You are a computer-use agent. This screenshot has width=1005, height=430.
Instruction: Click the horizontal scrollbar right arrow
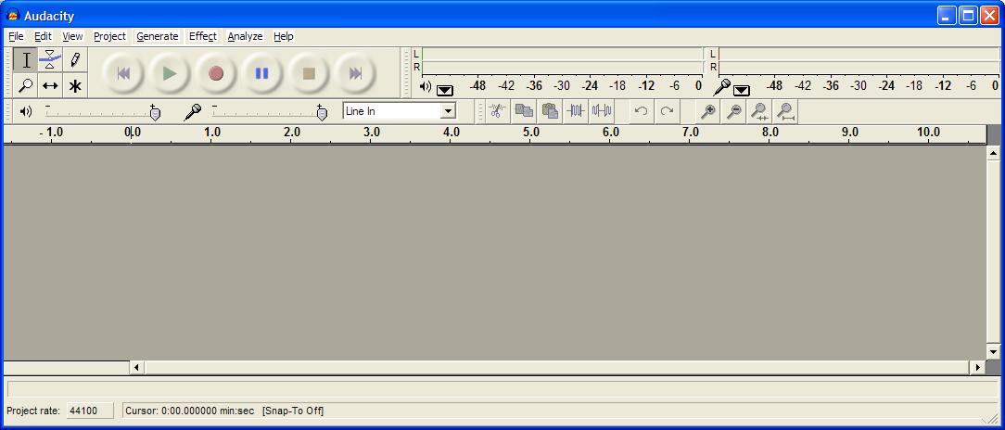[977, 367]
